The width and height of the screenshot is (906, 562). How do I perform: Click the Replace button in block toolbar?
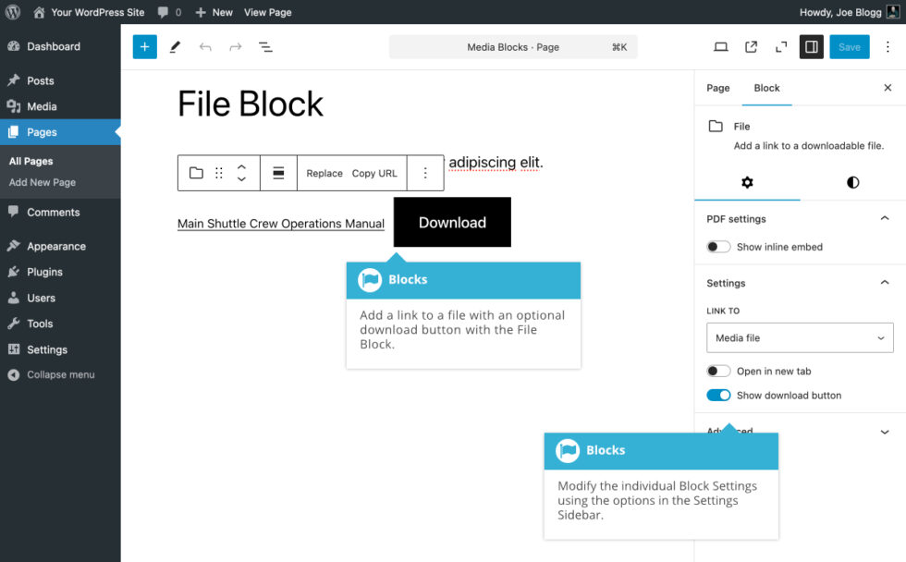pyautogui.click(x=324, y=173)
